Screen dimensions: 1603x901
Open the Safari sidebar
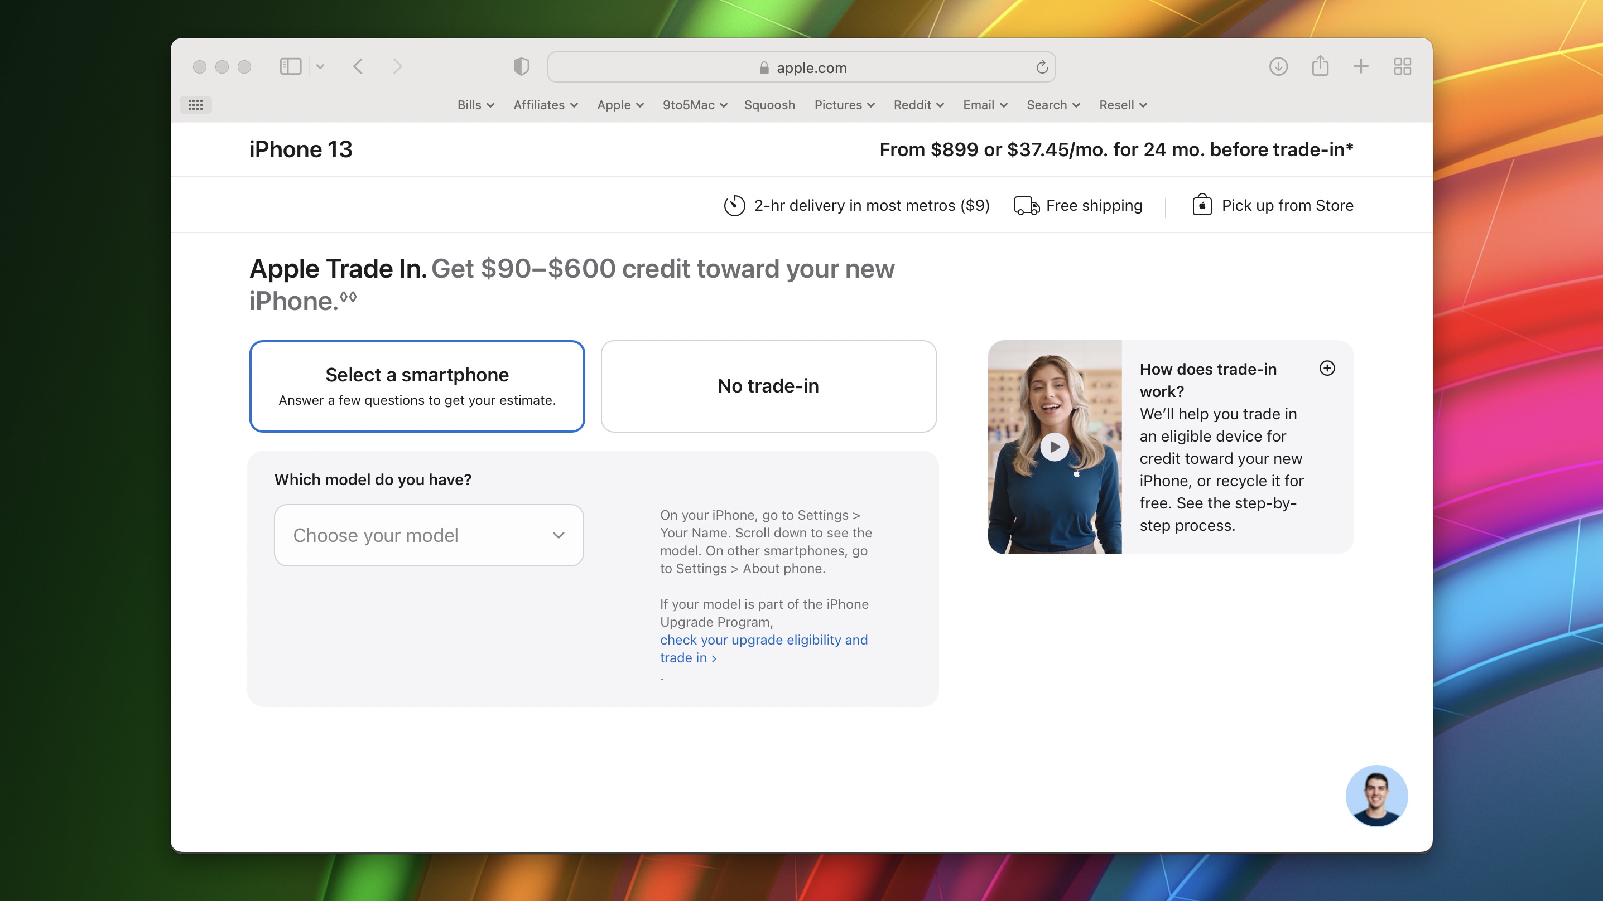pos(290,66)
